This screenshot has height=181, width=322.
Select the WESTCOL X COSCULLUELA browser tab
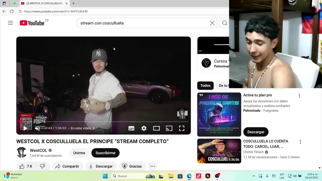44,3
